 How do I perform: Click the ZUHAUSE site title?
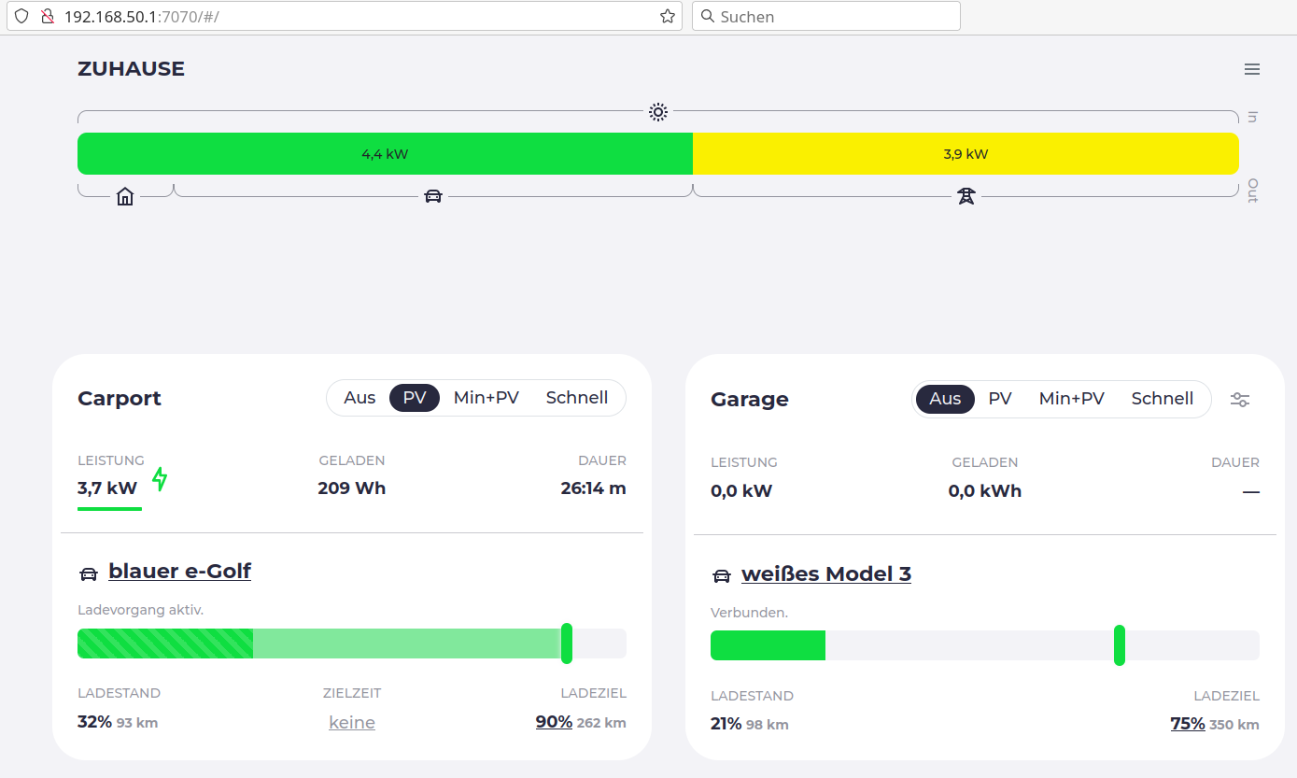(x=131, y=69)
